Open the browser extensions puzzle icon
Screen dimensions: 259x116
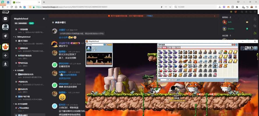pos(237,7)
